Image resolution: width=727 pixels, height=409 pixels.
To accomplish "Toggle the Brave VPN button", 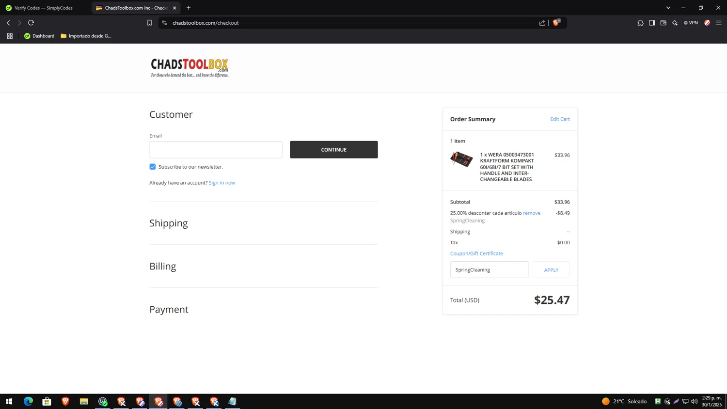I will tap(691, 23).
